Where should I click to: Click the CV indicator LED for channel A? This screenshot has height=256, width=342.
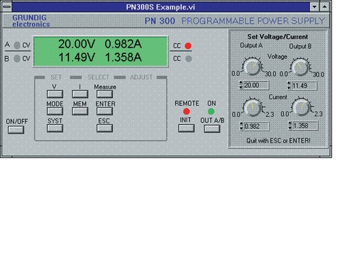pyautogui.click(x=17, y=45)
